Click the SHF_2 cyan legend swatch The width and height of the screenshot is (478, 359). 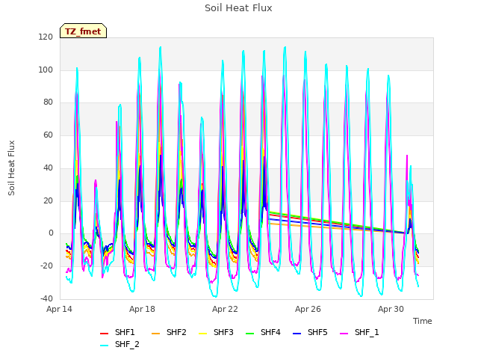click(x=105, y=346)
